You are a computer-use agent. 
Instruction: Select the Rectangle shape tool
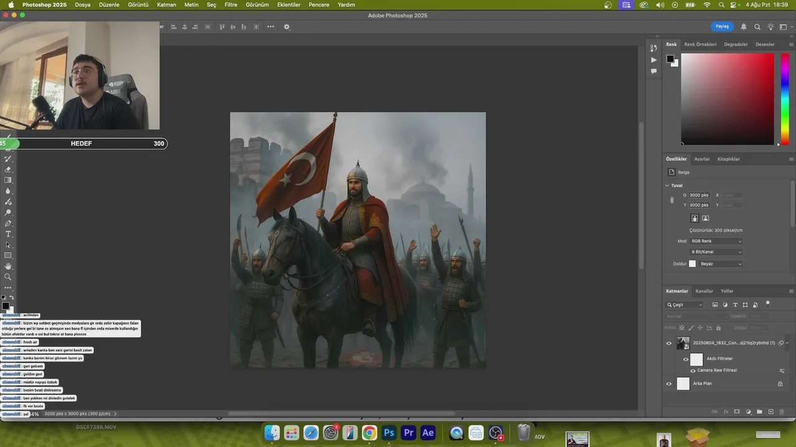8,256
